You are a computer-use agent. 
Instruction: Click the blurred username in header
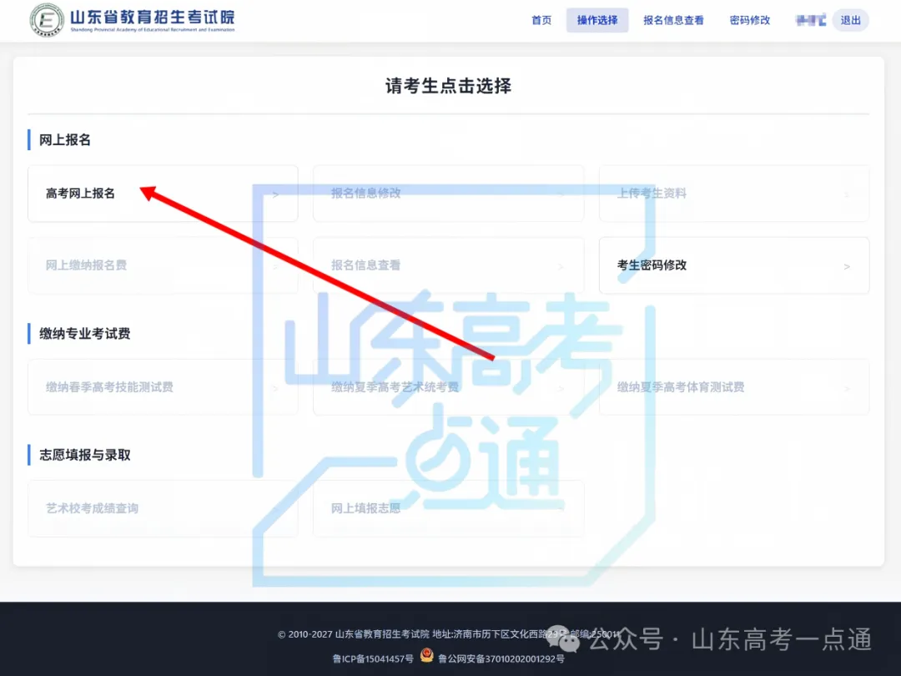(811, 21)
